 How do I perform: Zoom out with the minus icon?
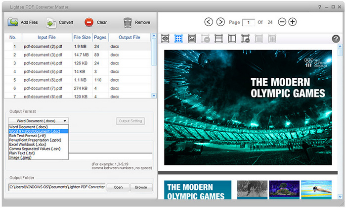(282, 22)
